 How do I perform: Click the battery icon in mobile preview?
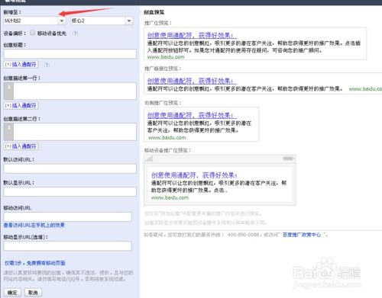click(288, 159)
